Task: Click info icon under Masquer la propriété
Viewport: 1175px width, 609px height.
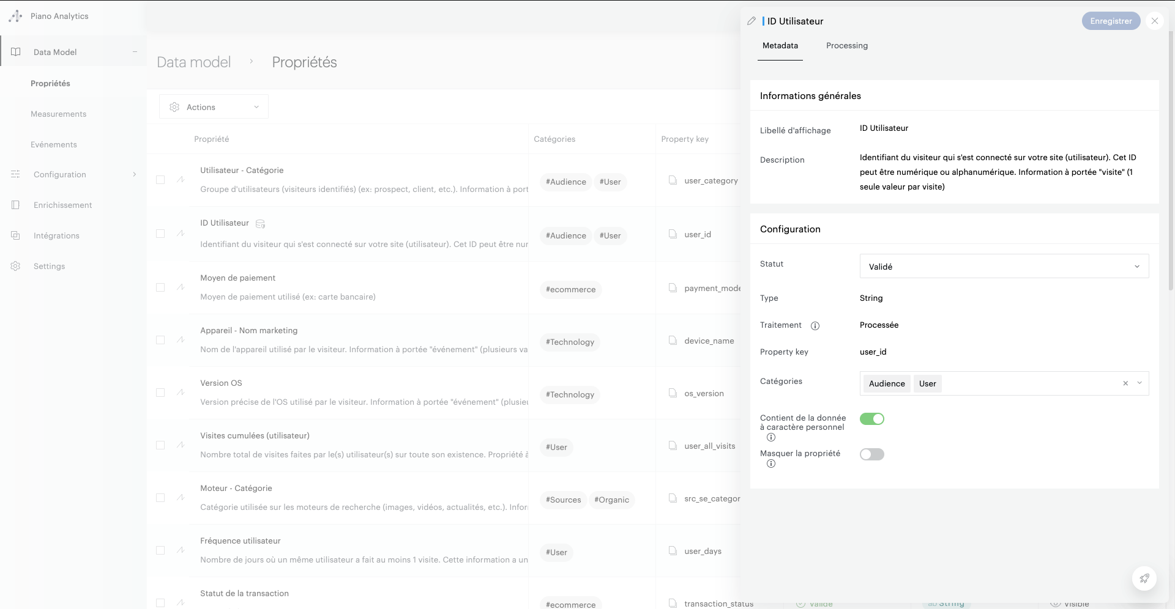Action: tap(771, 463)
